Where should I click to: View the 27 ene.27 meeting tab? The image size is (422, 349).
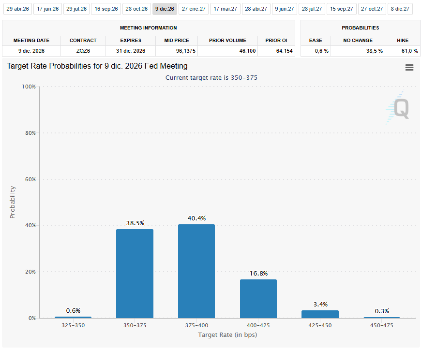(x=194, y=9)
